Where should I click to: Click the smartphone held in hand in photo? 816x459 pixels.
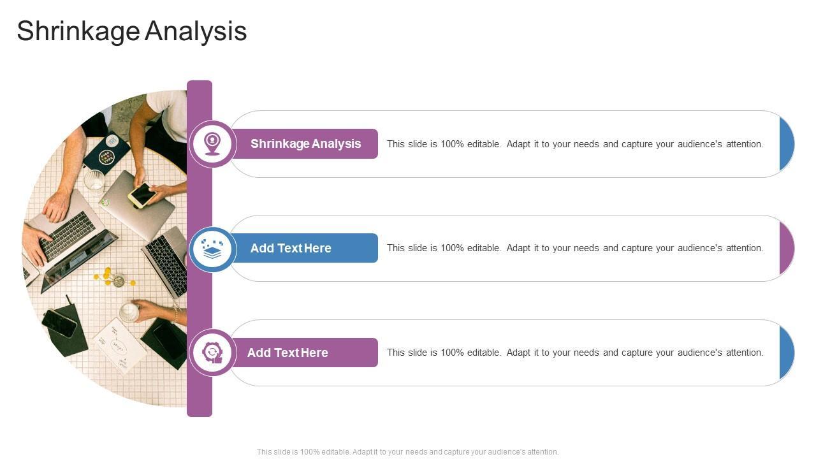142,194
